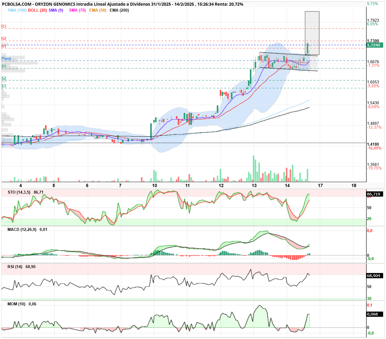The height and width of the screenshot is (339, 386).
Task: Click the SMA (100) legend label
Action: tap(17, 10)
